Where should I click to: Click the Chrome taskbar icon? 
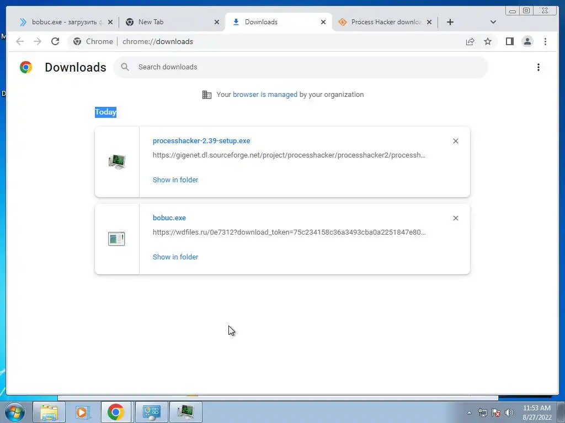116,412
